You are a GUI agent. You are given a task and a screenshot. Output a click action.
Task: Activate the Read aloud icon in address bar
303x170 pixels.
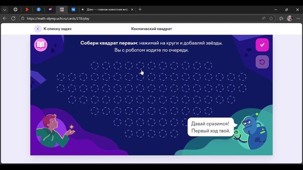click(263, 18)
